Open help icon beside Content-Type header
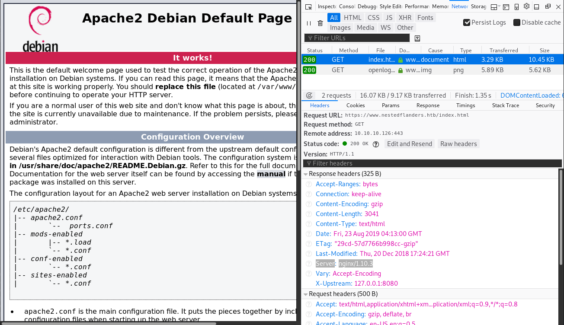The height and width of the screenshot is (325, 564). [x=309, y=224]
